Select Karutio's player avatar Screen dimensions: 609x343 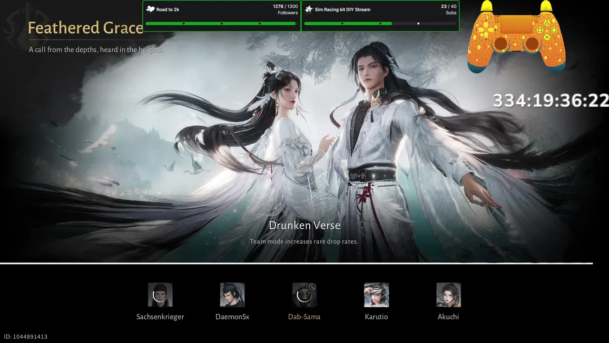pyautogui.click(x=376, y=295)
